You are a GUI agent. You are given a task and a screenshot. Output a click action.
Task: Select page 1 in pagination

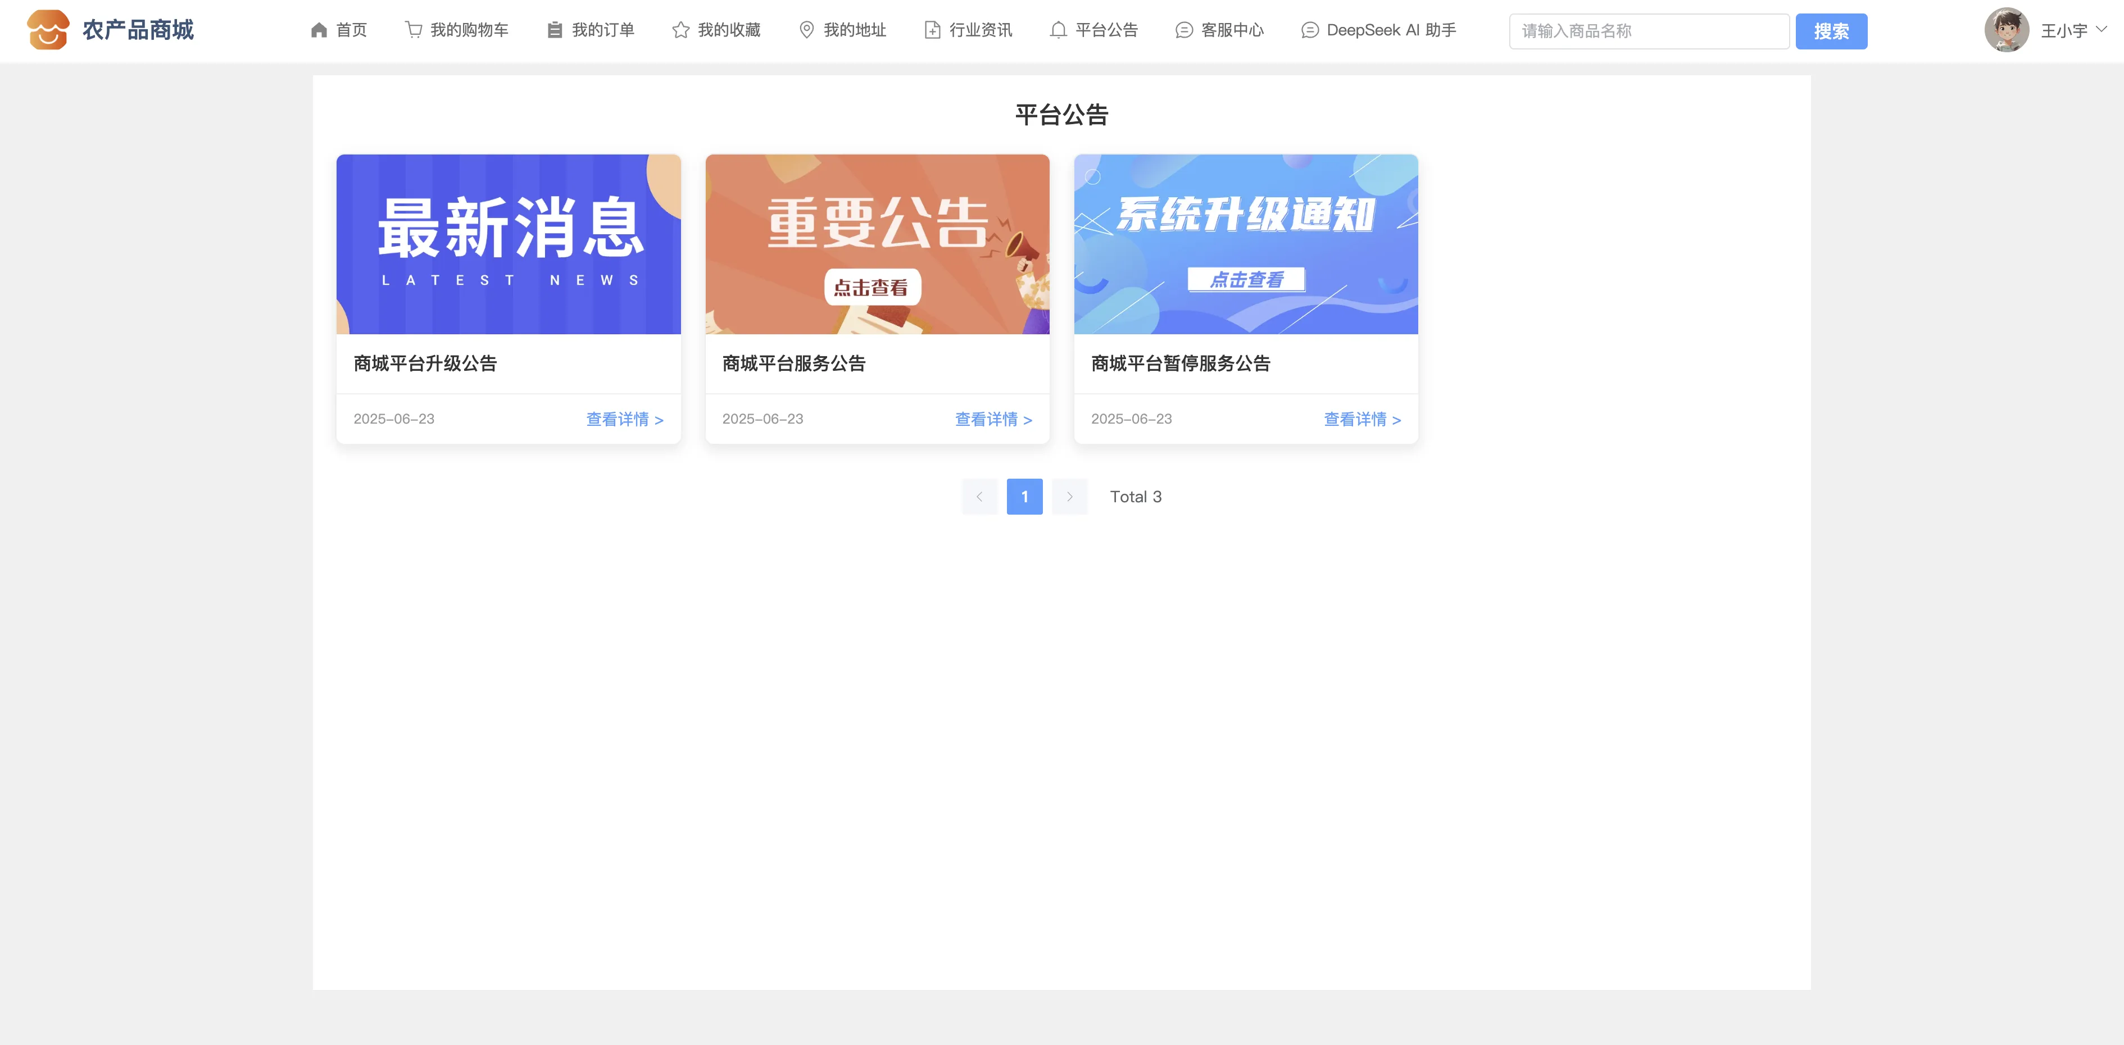pos(1024,497)
